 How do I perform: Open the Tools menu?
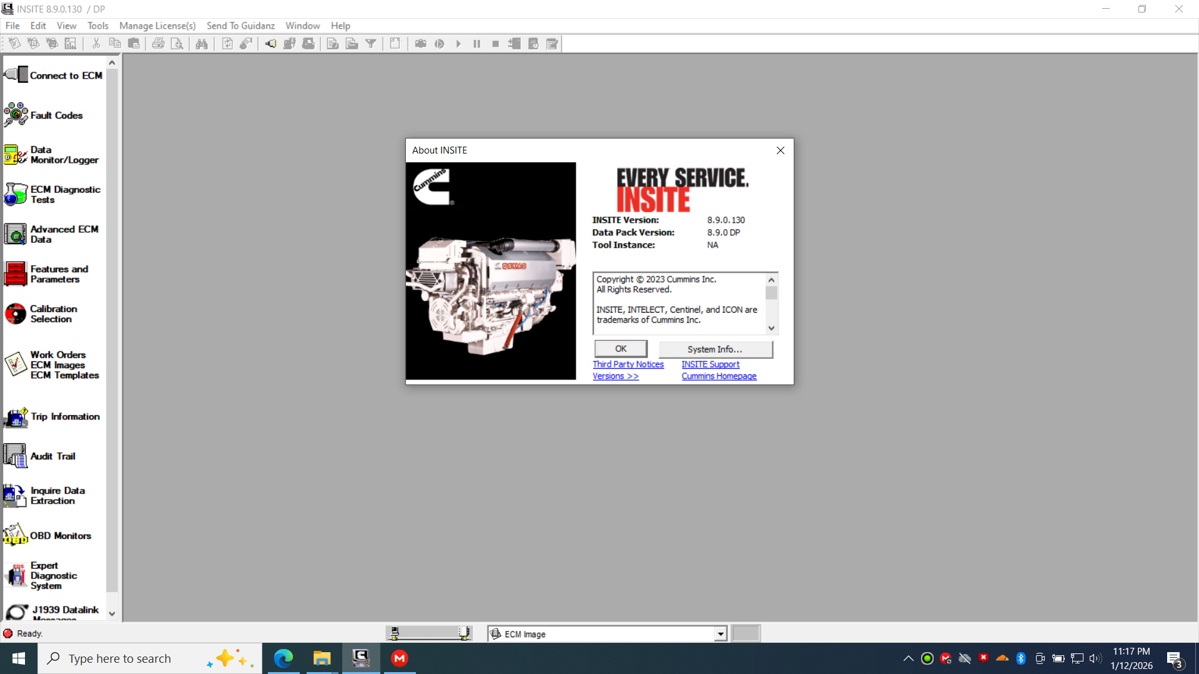tap(97, 26)
